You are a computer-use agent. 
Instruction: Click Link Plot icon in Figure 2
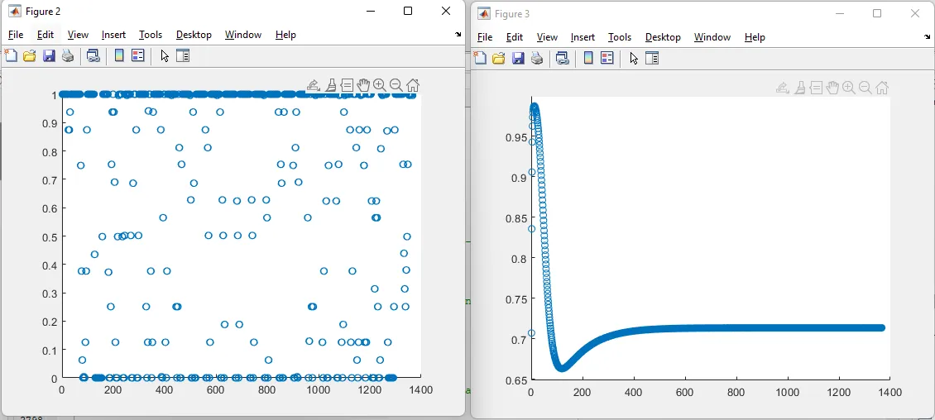[x=93, y=56]
